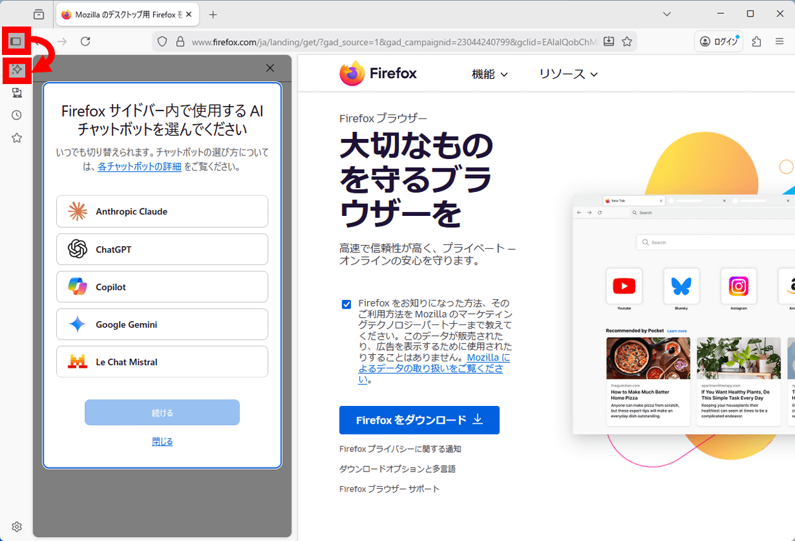Open the AI chatbot sidebar icon

(x=17, y=70)
